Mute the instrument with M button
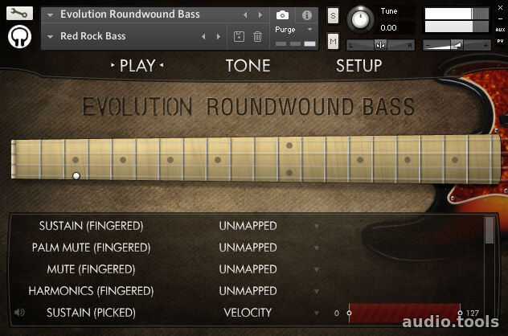The width and height of the screenshot is (508, 336). coord(333,41)
